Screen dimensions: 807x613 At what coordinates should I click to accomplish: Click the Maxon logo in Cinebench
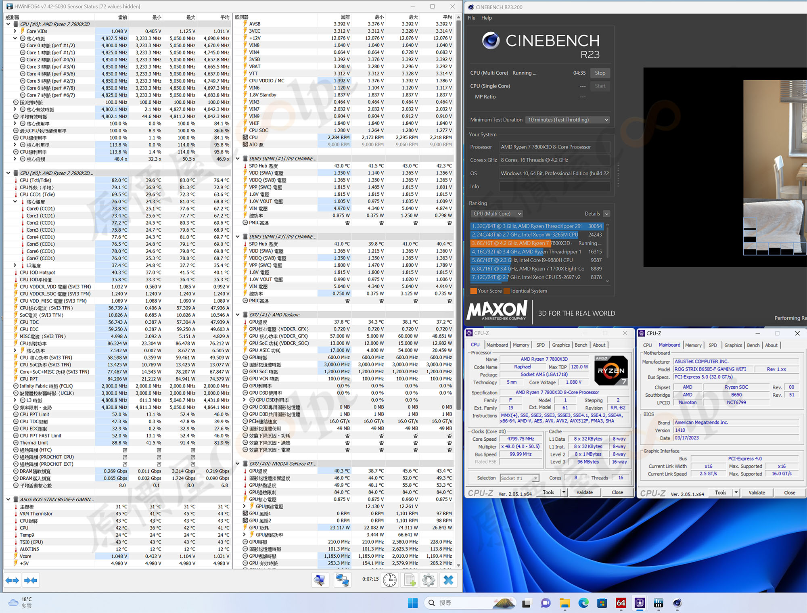[x=497, y=310]
